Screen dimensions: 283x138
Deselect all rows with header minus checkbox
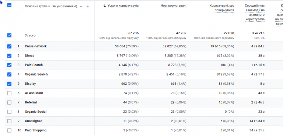pyautogui.click(x=9, y=6)
